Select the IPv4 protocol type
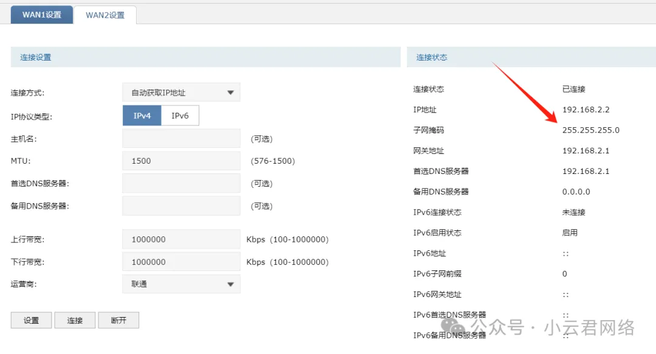656x354 pixels. pyautogui.click(x=142, y=116)
